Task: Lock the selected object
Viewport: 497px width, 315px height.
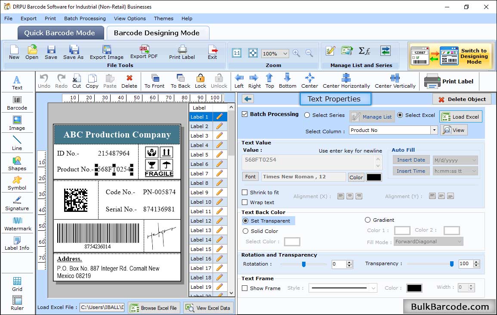Action: coord(201,81)
